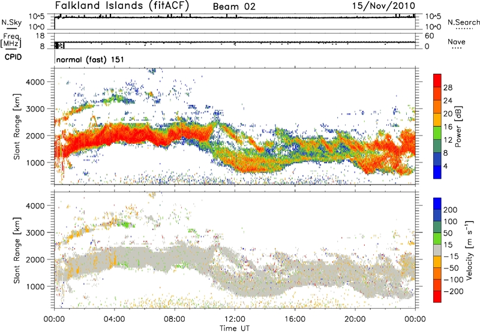Click the 'Beam 02' label
This screenshot has height=332, width=480.
coord(234,7)
